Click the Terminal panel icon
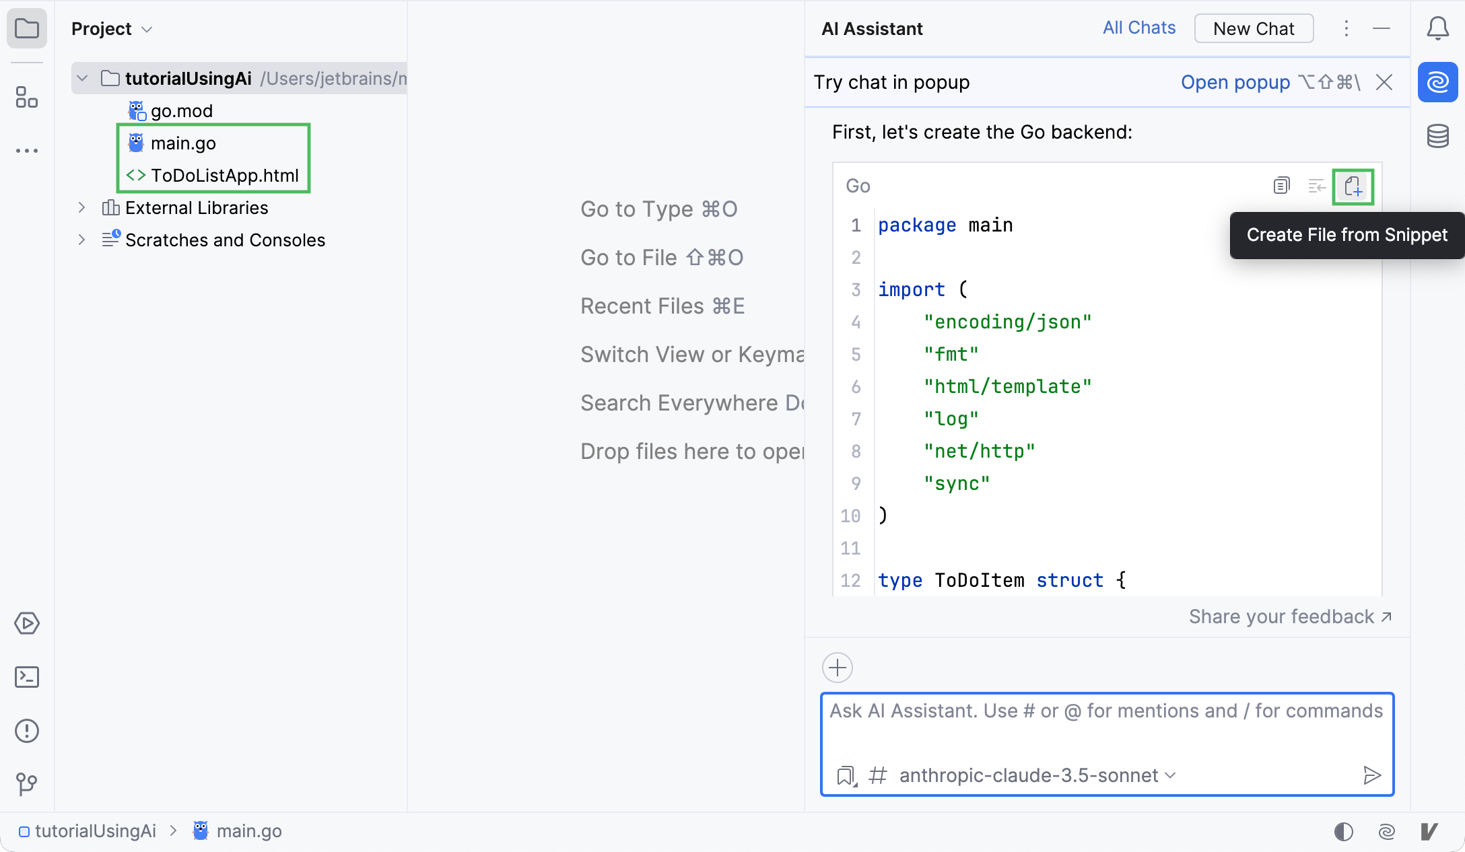Screen dimensions: 1465x852 click(x=26, y=676)
